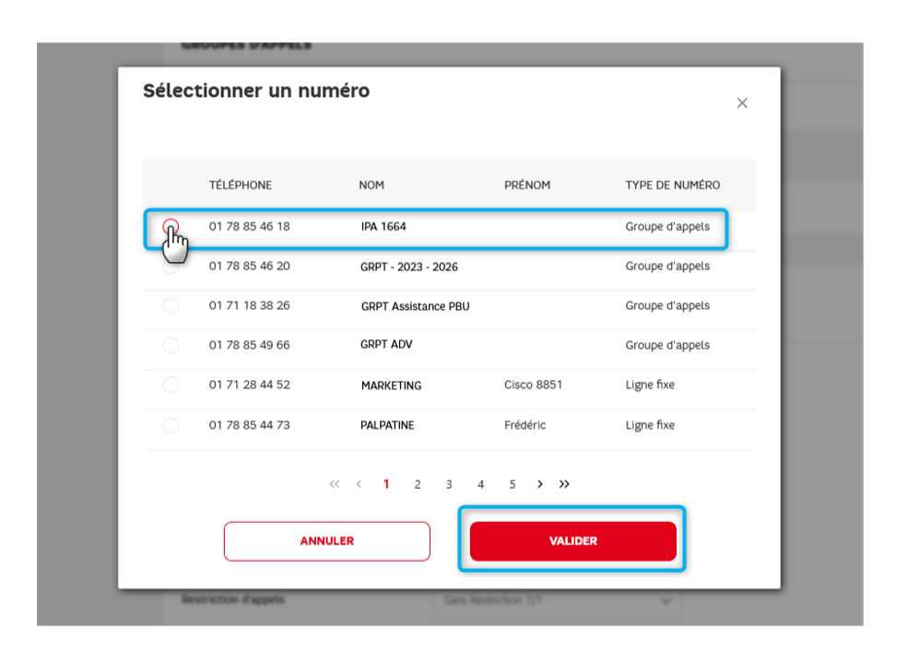Click the Type de numéro column header
This screenshot has width=908, height=665.
672,185
